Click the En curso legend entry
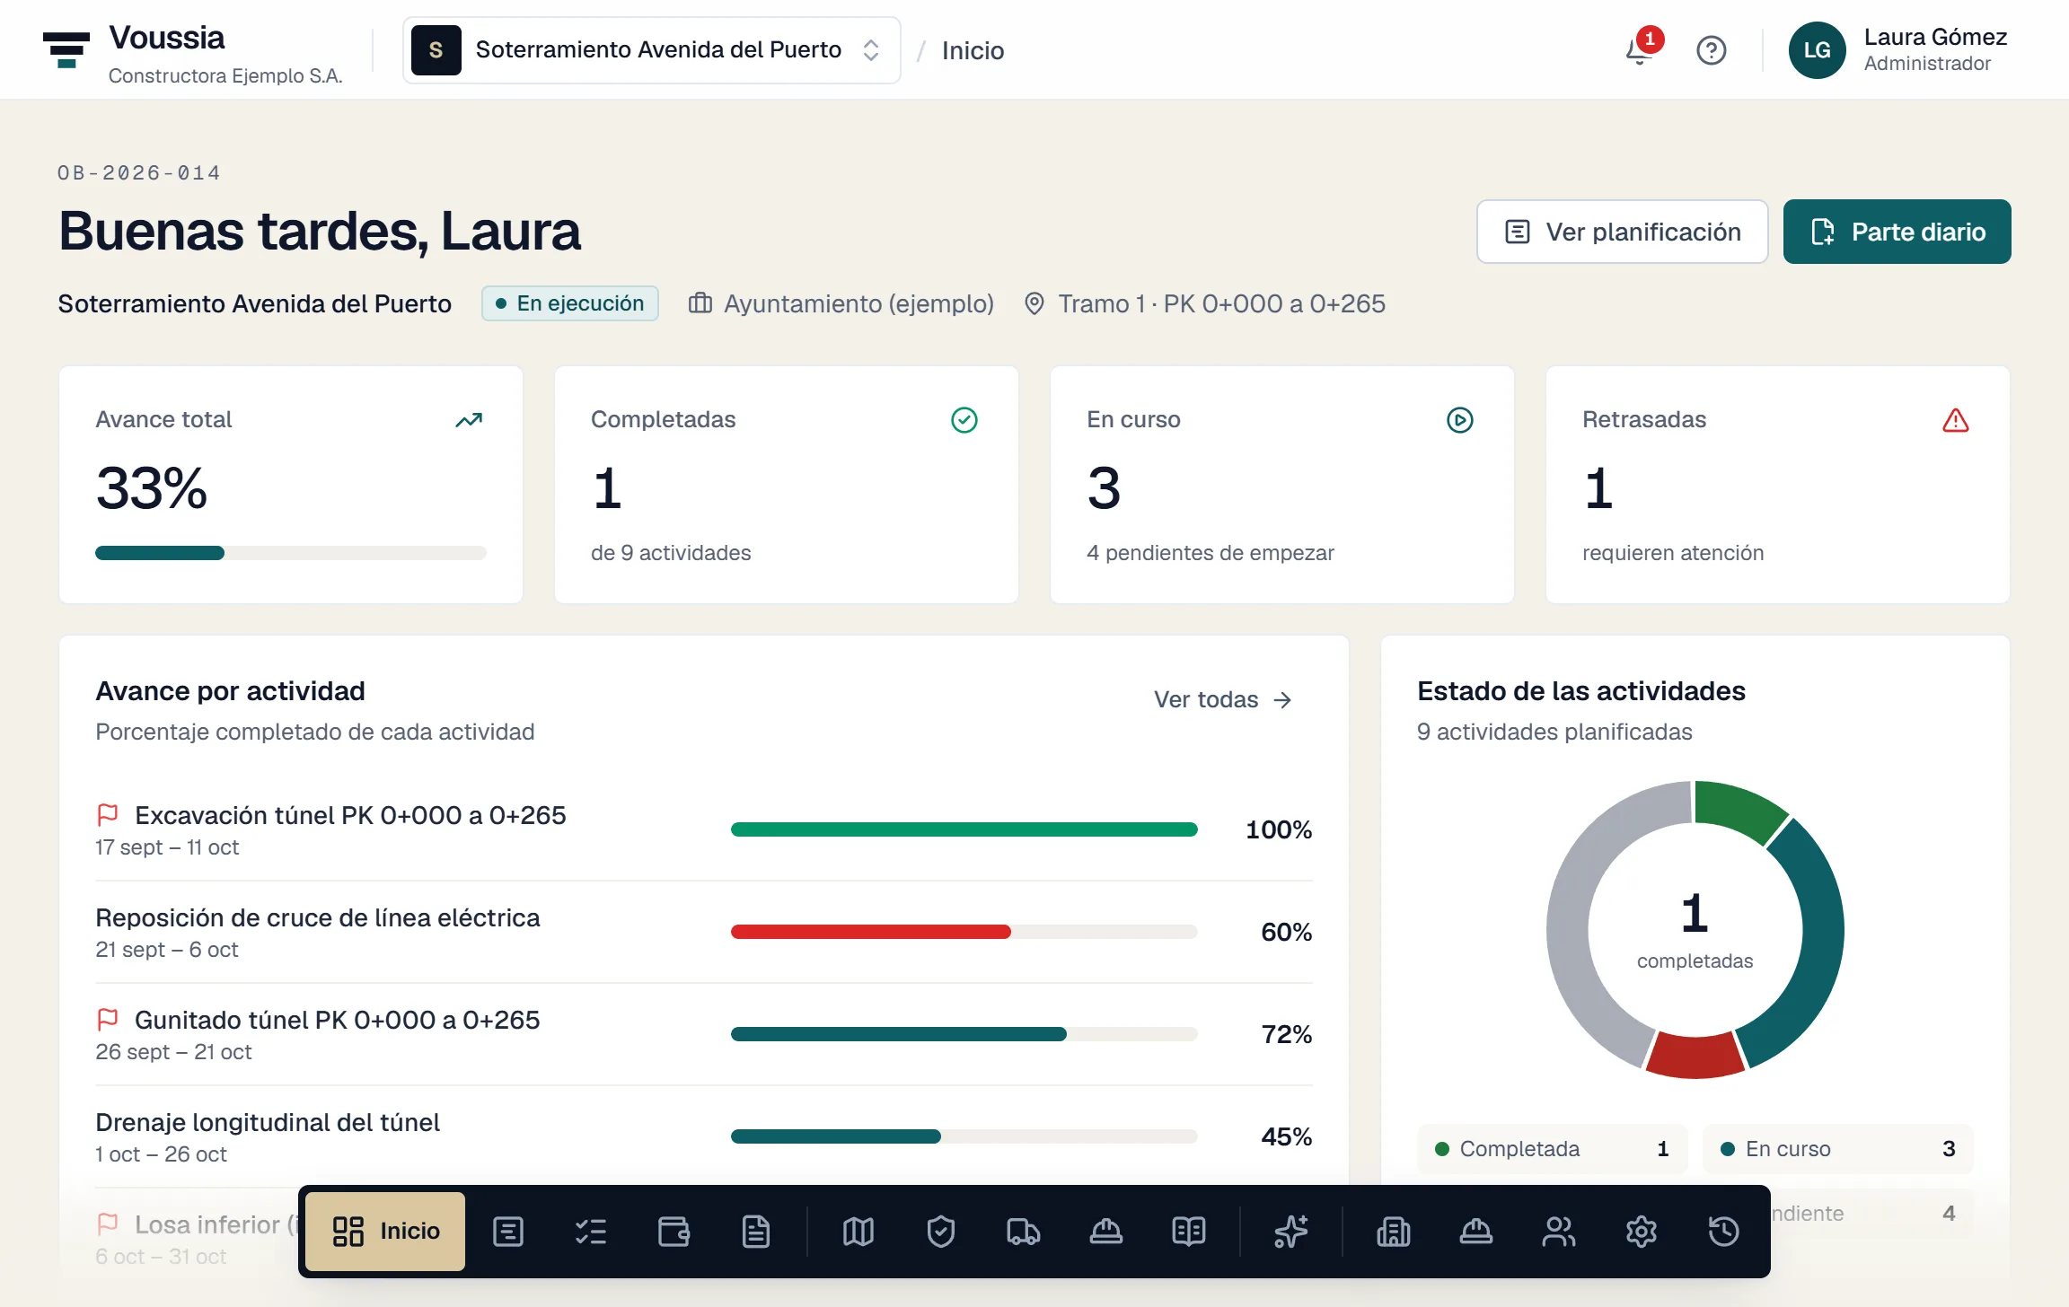 (1838, 1149)
